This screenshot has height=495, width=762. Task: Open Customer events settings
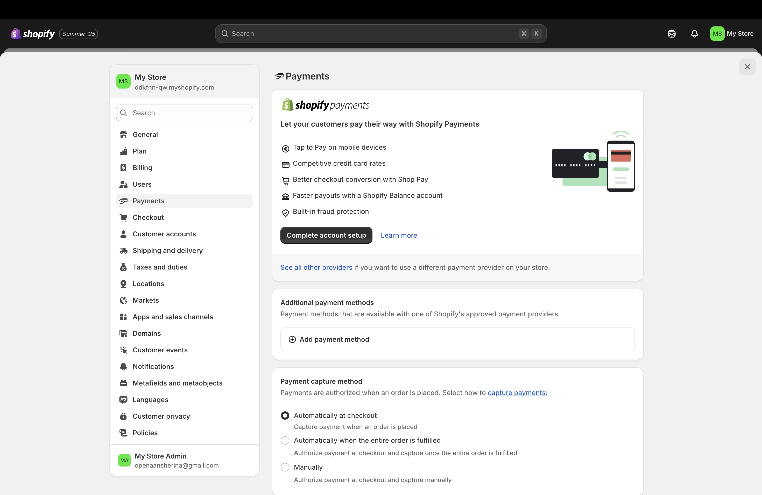[185, 350]
